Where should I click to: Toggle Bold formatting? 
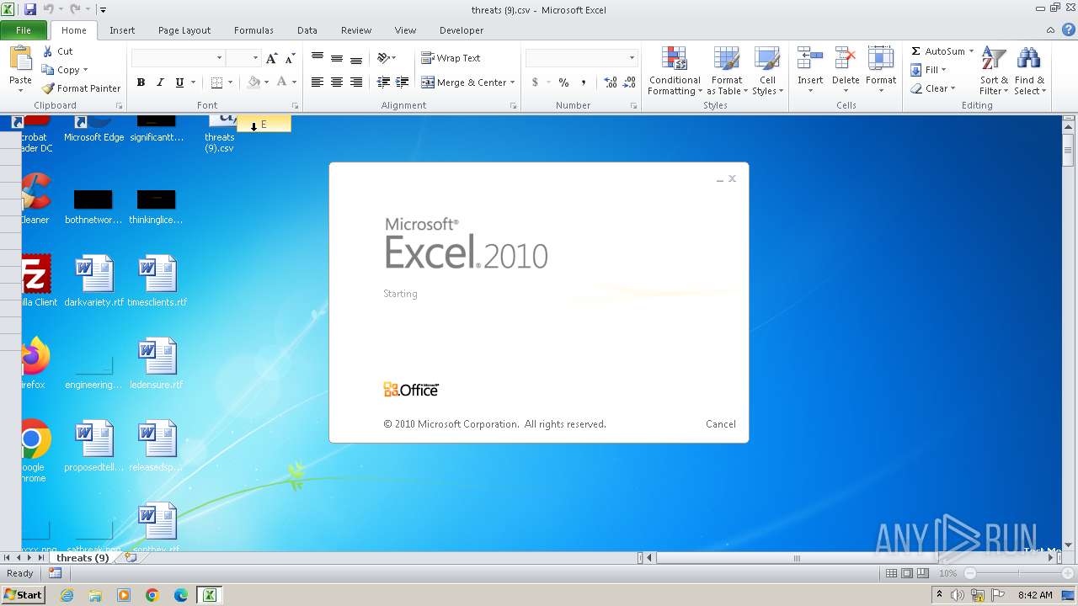click(x=141, y=82)
